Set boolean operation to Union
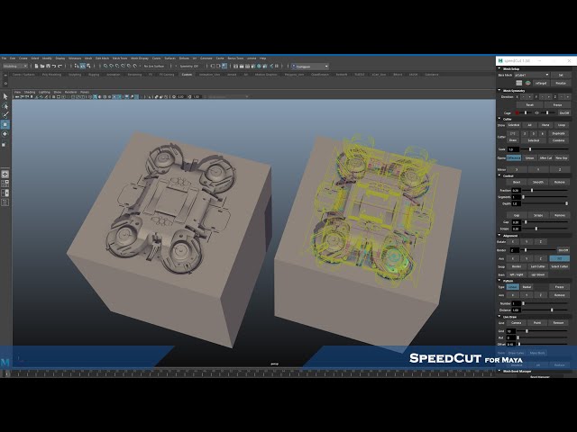The width and height of the screenshot is (577, 432). click(x=529, y=157)
